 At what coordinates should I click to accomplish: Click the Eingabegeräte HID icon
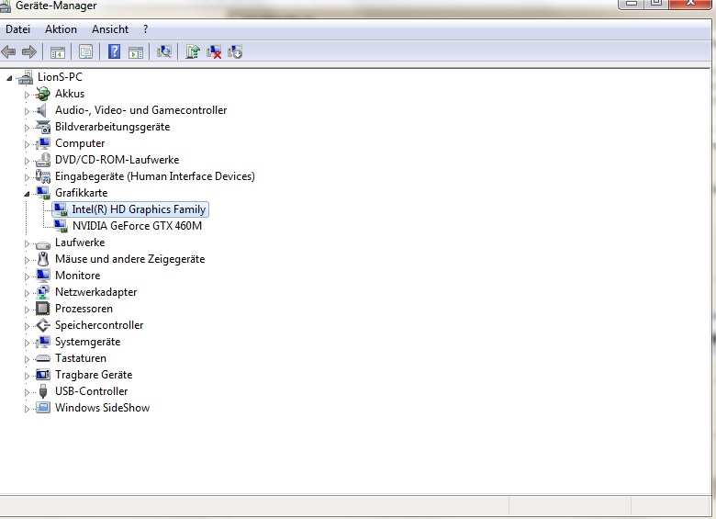43,176
